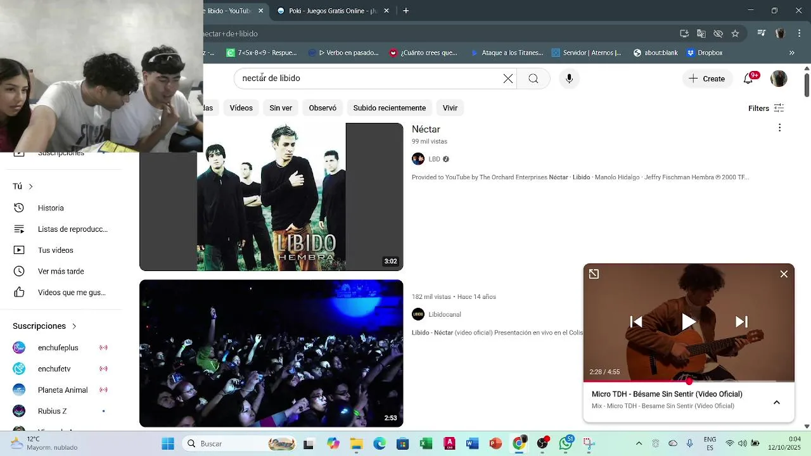
Task: Open the search Filters panel
Action: pyautogui.click(x=766, y=108)
